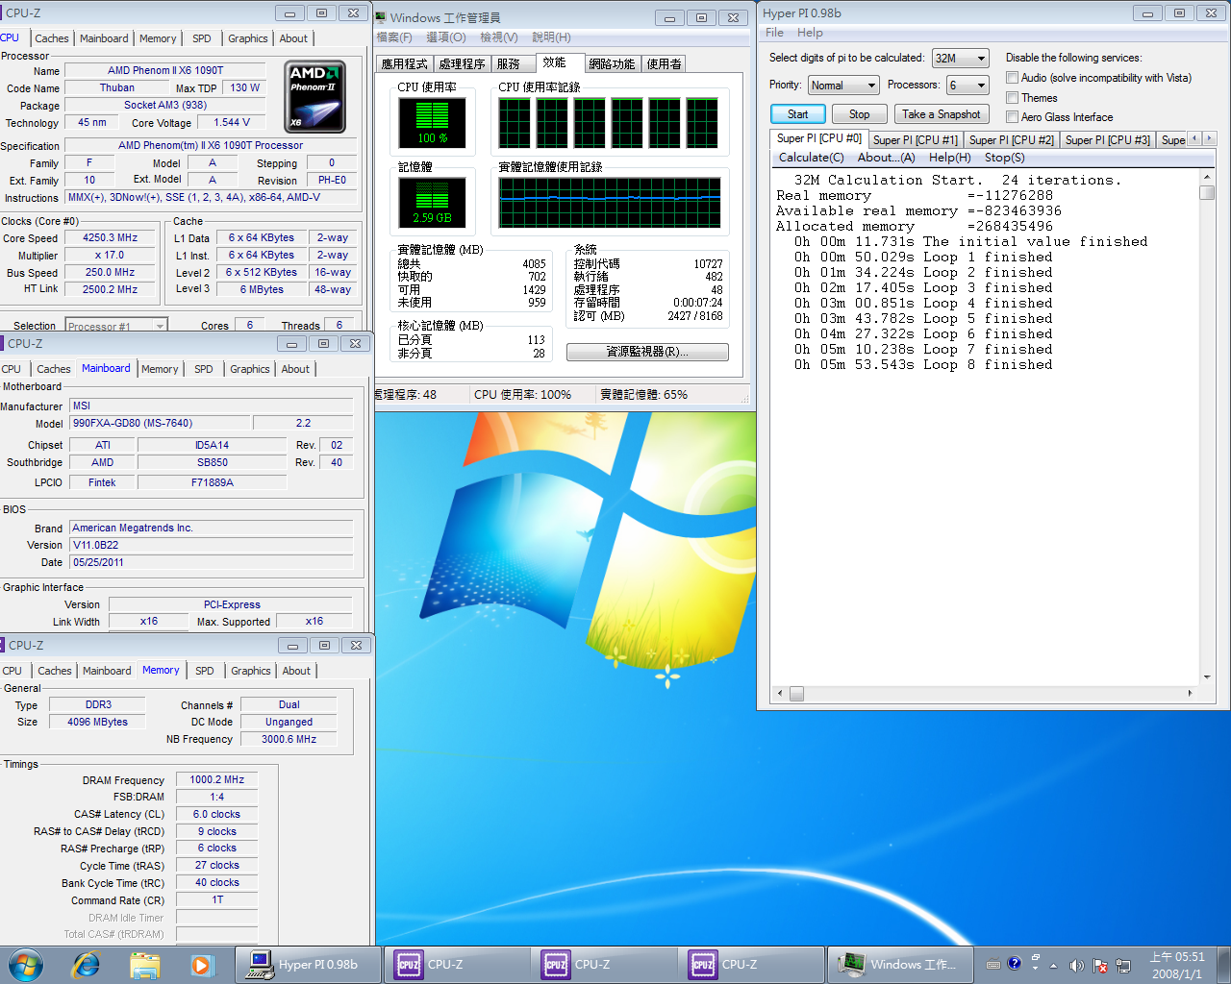The height and width of the screenshot is (984, 1231).
Task: Open Windows Media Player taskbar icon
Action: 201,964
